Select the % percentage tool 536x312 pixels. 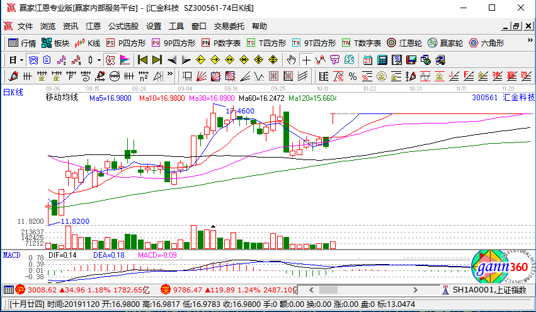pyautogui.click(x=353, y=76)
